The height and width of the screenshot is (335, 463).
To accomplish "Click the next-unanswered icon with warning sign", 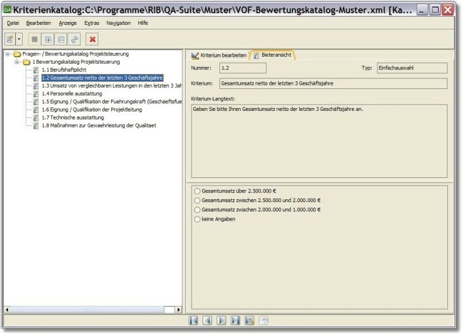I will [249, 320].
